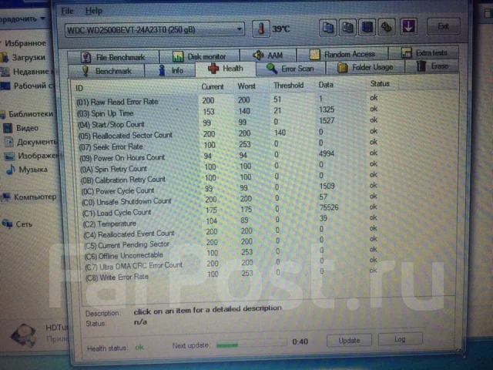493x370 pixels.
Task: Click the copy screenshot to clipboard icon
Action: pyautogui.click(x=347, y=27)
